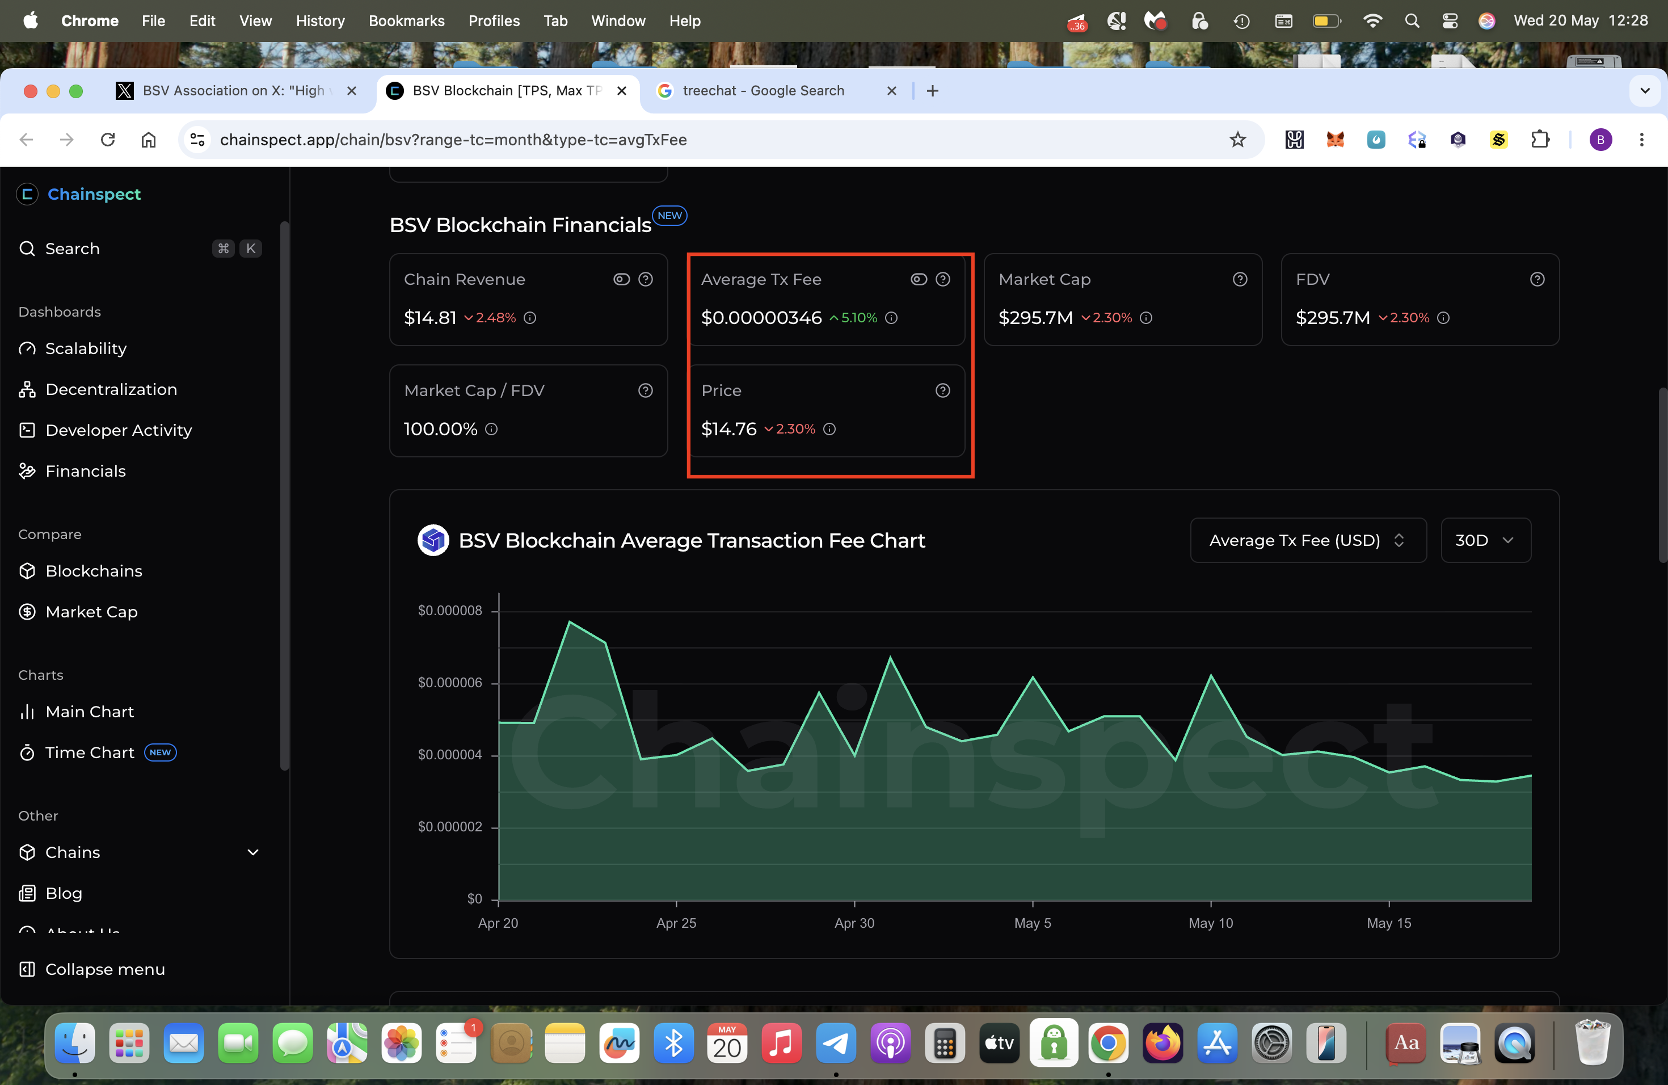The width and height of the screenshot is (1668, 1085).
Task: Open Telegram from the Dock
Action: click(x=835, y=1044)
